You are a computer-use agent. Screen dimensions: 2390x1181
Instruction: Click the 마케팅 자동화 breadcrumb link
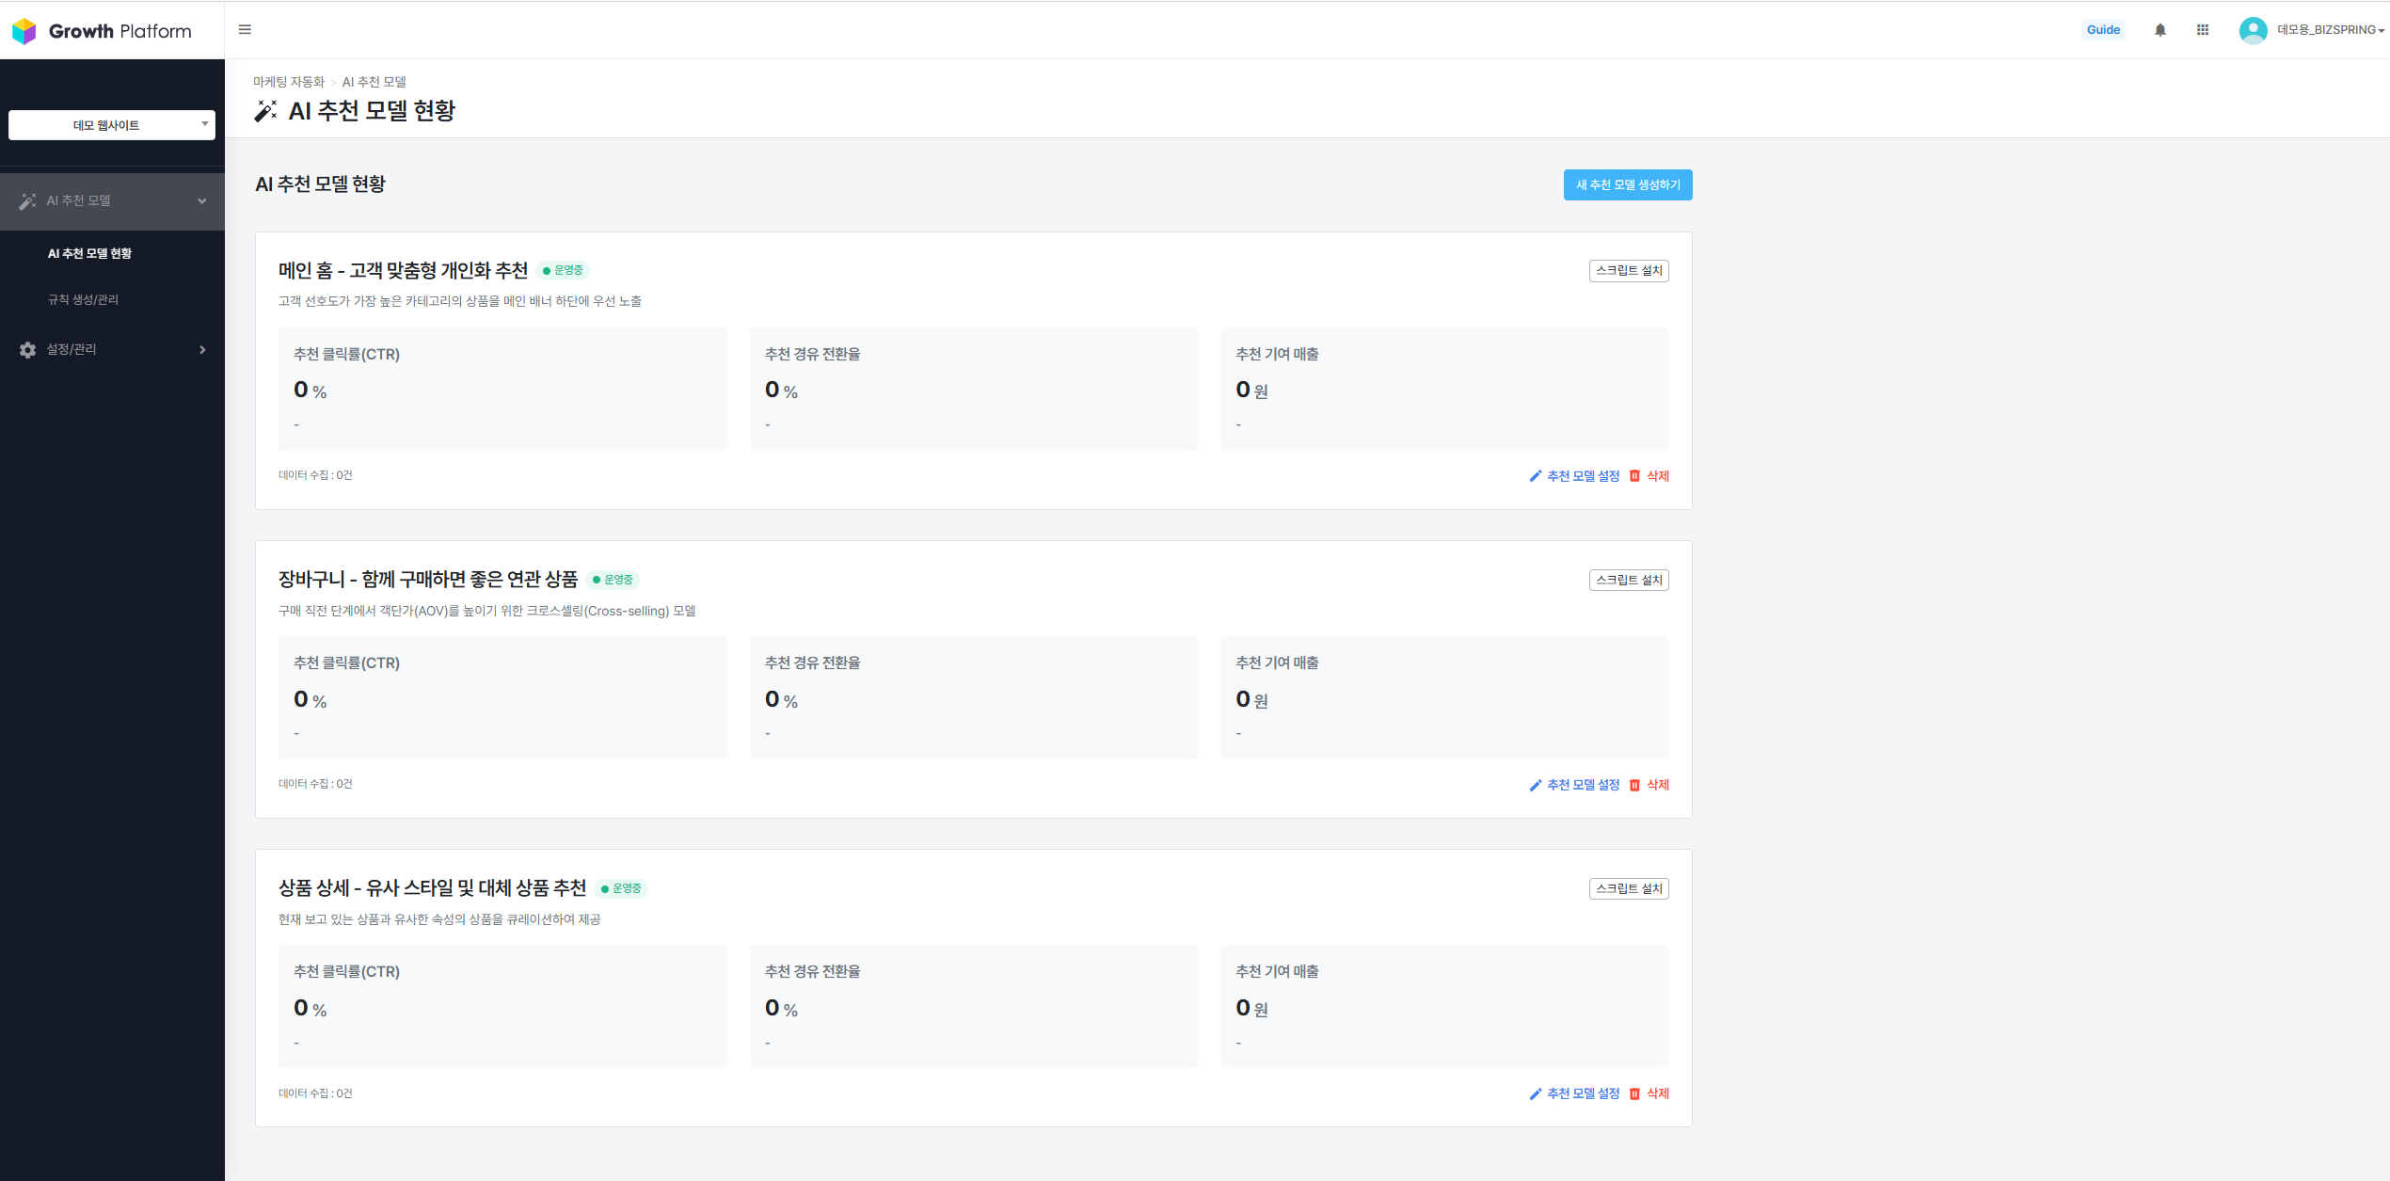coord(288,82)
